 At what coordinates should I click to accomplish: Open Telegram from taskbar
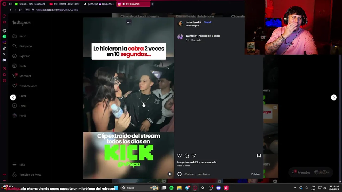[x=187, y=188]
